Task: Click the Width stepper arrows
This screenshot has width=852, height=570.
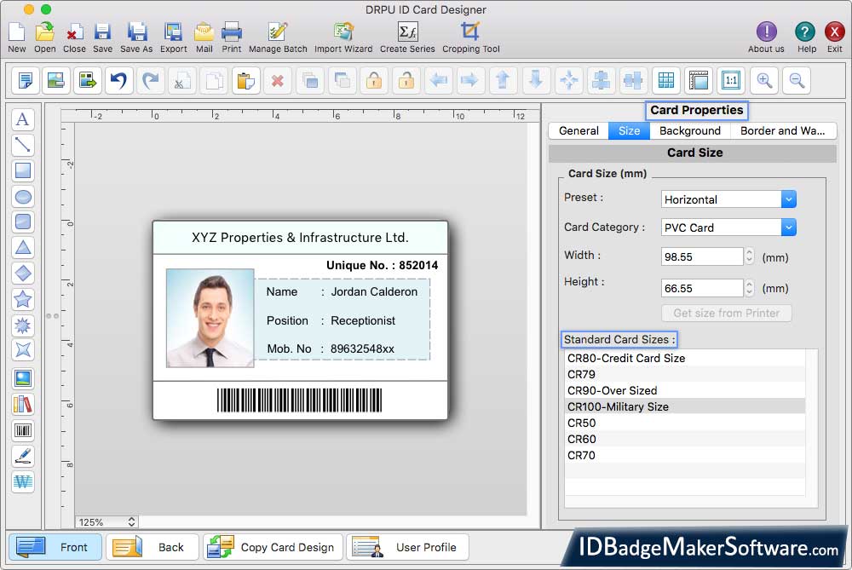Action: pyautogui.click(x=749, y=256)
